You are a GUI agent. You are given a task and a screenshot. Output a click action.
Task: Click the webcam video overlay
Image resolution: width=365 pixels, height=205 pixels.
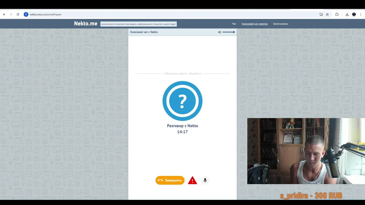(306, 151)
